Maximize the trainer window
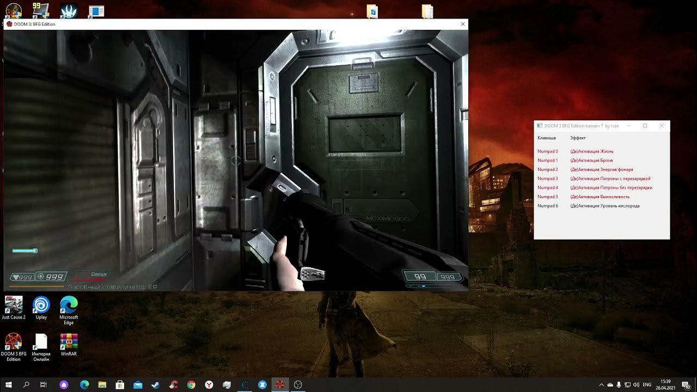697x392 pixels. 645,126
